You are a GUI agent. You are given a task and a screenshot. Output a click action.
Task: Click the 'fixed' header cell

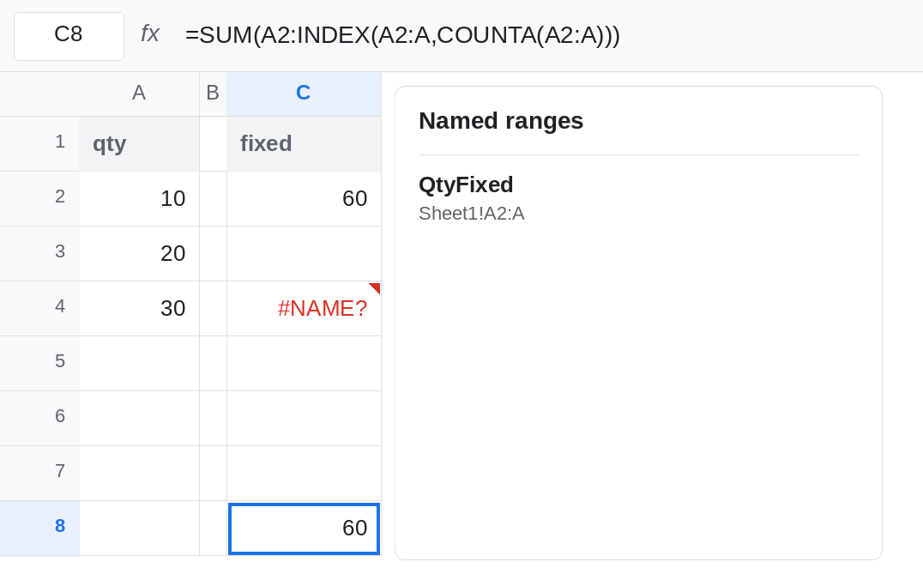pos(304,143)
